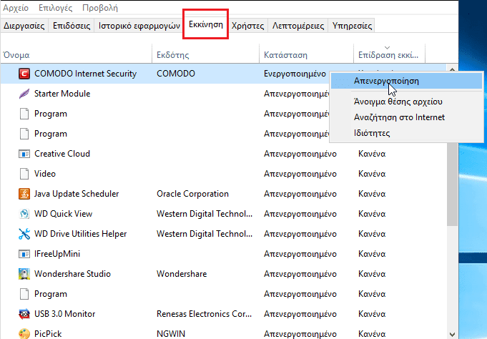Switch to the Επιδόσεις tab

72,26
